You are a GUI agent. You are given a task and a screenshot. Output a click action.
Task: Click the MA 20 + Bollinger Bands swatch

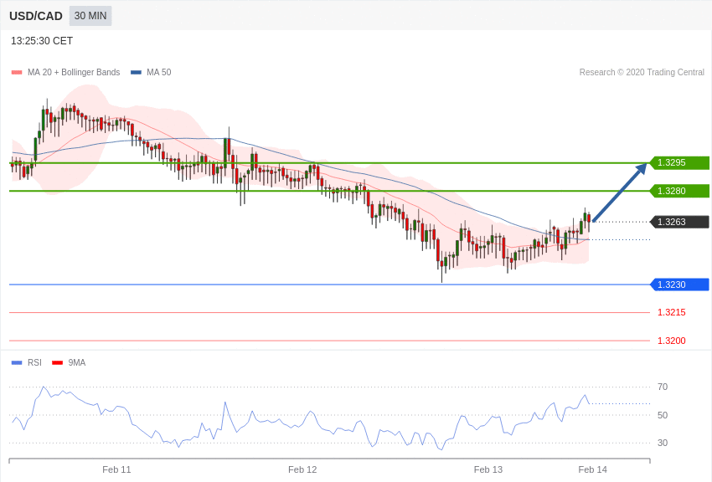pos(17,73)
